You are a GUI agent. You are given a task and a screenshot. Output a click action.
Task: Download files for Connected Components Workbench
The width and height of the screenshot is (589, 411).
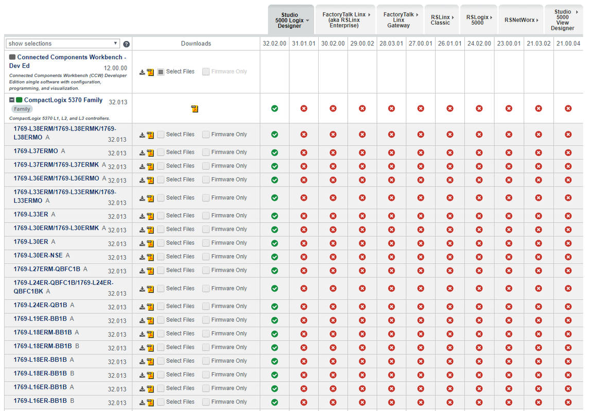point(142,72)
